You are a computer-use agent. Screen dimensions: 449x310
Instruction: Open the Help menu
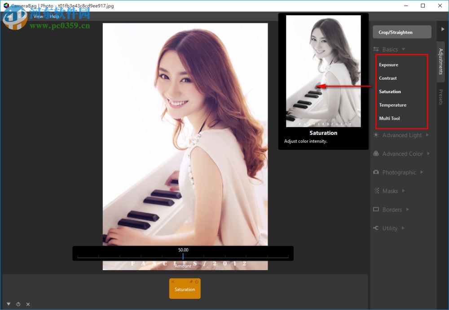54,16
